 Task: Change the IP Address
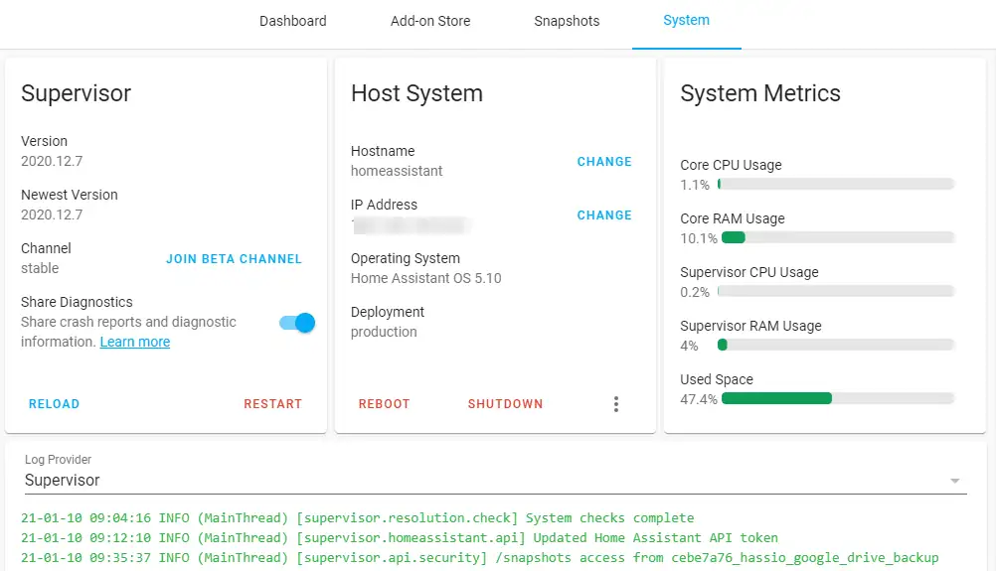coord(604,215)
